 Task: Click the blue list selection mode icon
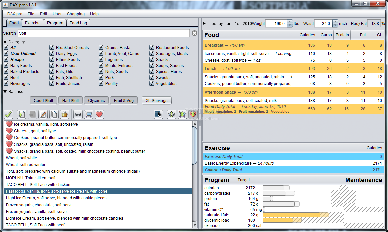tap(158, 114)
